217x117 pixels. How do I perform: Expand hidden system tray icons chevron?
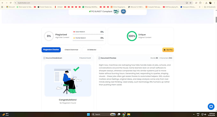pyautogui.click(x=194, y=114)
